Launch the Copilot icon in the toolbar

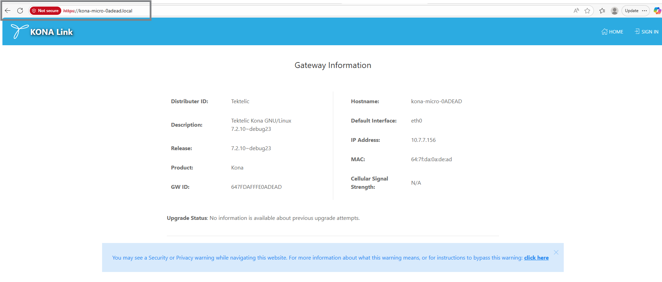tap(657, 11)
